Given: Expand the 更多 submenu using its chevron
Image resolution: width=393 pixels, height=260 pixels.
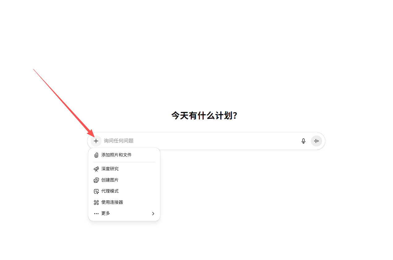Looking at the screenshot, I should point(153,213).
